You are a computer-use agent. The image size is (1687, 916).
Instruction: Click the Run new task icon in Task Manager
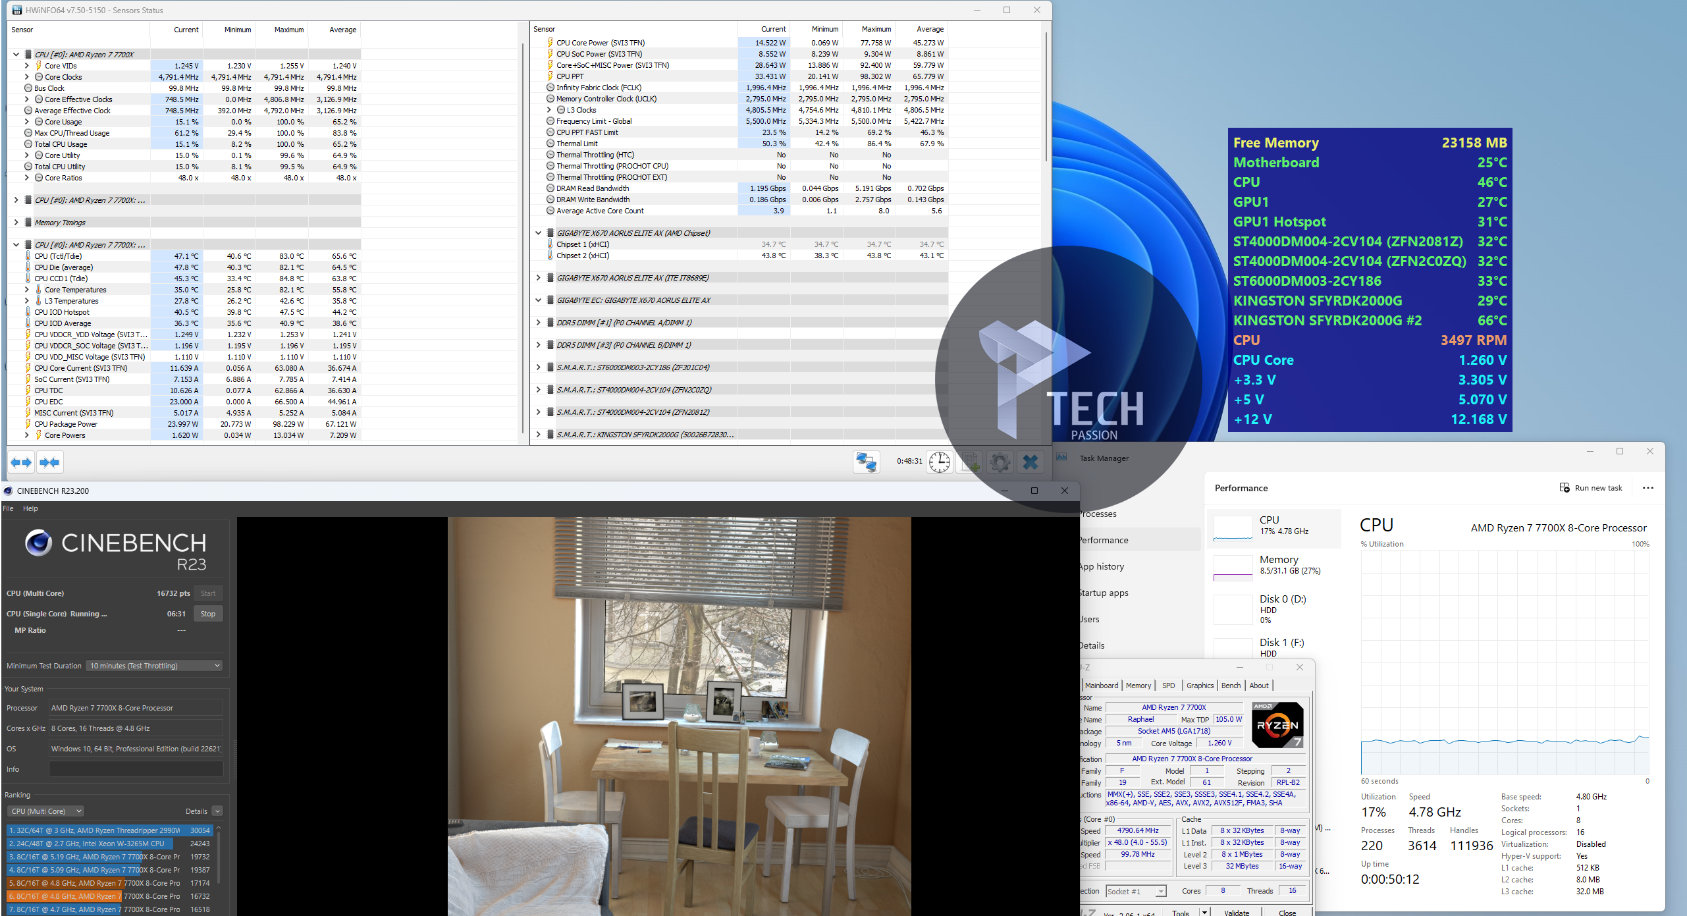[x=1565, y=488]
